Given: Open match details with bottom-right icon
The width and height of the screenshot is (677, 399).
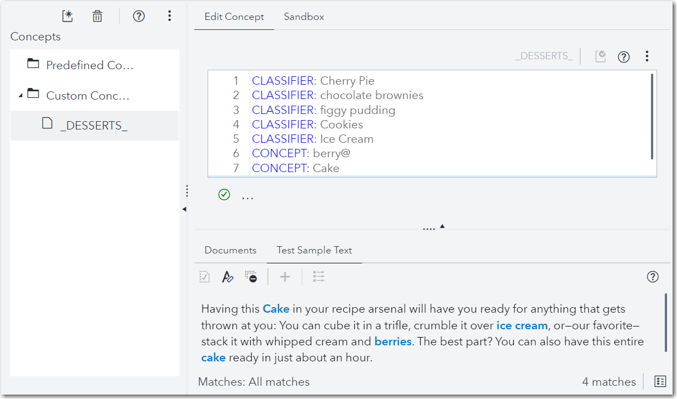Looking at the screenshot, I should click(x=660, y=381).
